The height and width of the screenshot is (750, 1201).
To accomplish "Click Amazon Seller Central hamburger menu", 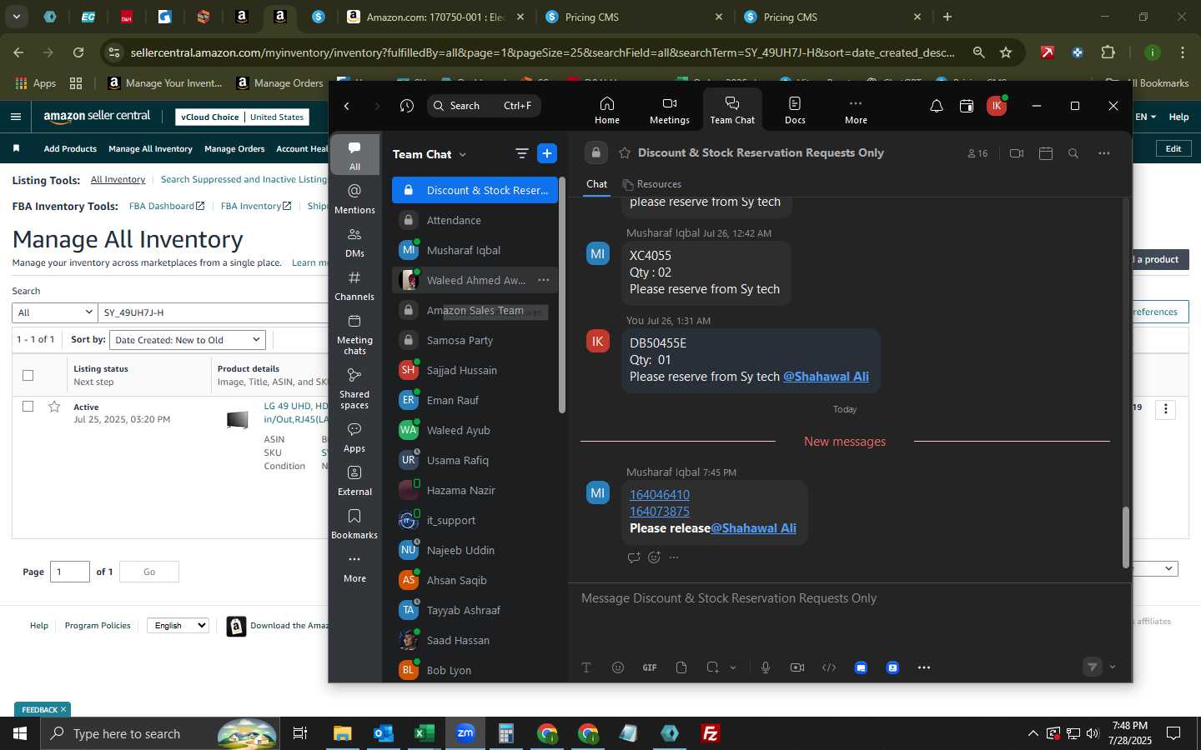I will click(16, 117).
